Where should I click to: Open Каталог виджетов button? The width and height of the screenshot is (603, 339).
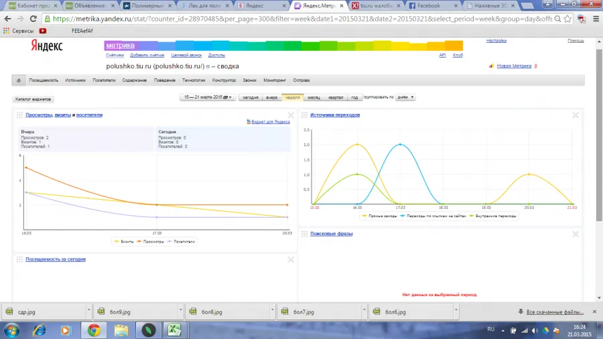click(x=33, y=99)
